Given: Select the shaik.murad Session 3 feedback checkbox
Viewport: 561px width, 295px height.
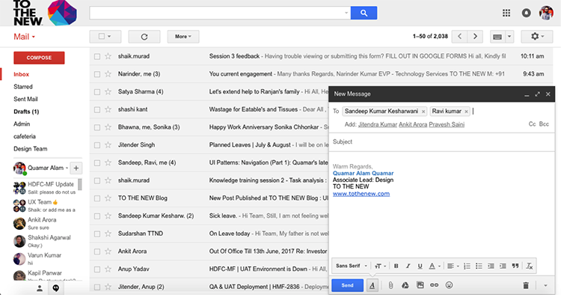Looking at the screenshot, I should pyautogui.click(x=97, y=57).
